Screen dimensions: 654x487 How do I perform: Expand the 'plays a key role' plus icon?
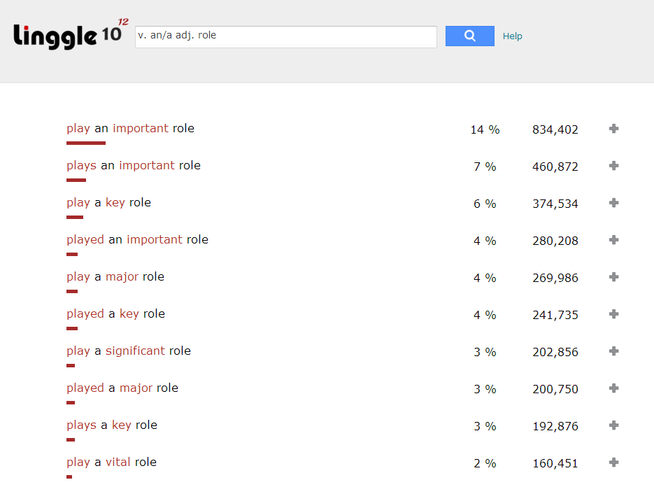(x=613, y=425)
